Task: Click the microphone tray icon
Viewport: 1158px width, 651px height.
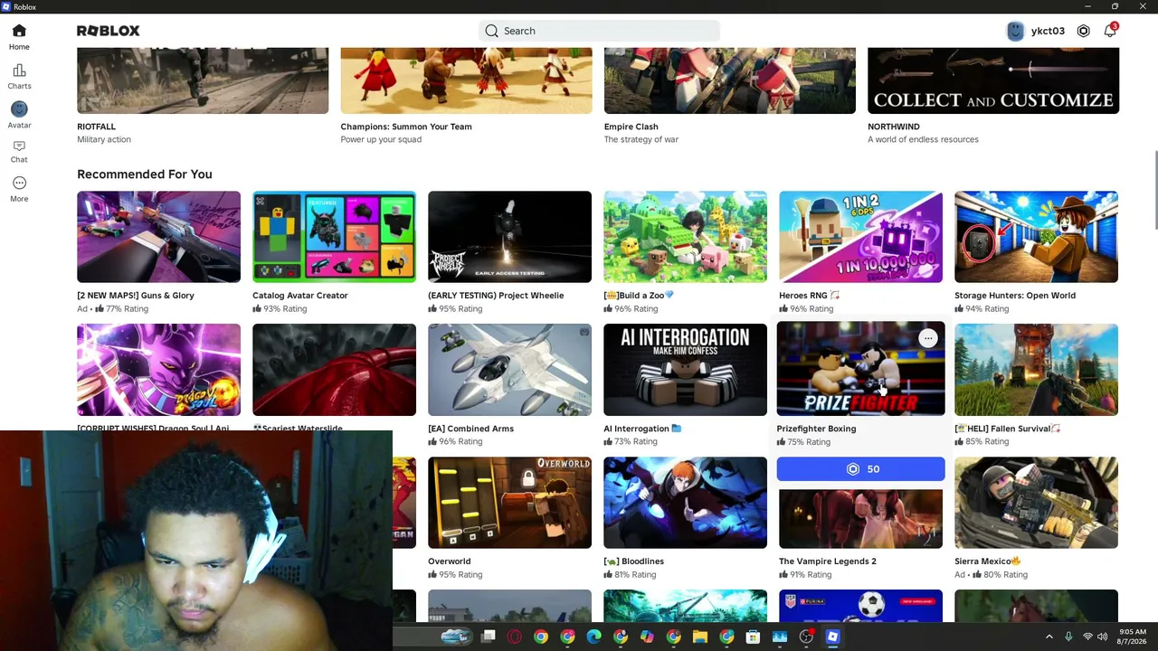Action: [x=1068, y=637]
